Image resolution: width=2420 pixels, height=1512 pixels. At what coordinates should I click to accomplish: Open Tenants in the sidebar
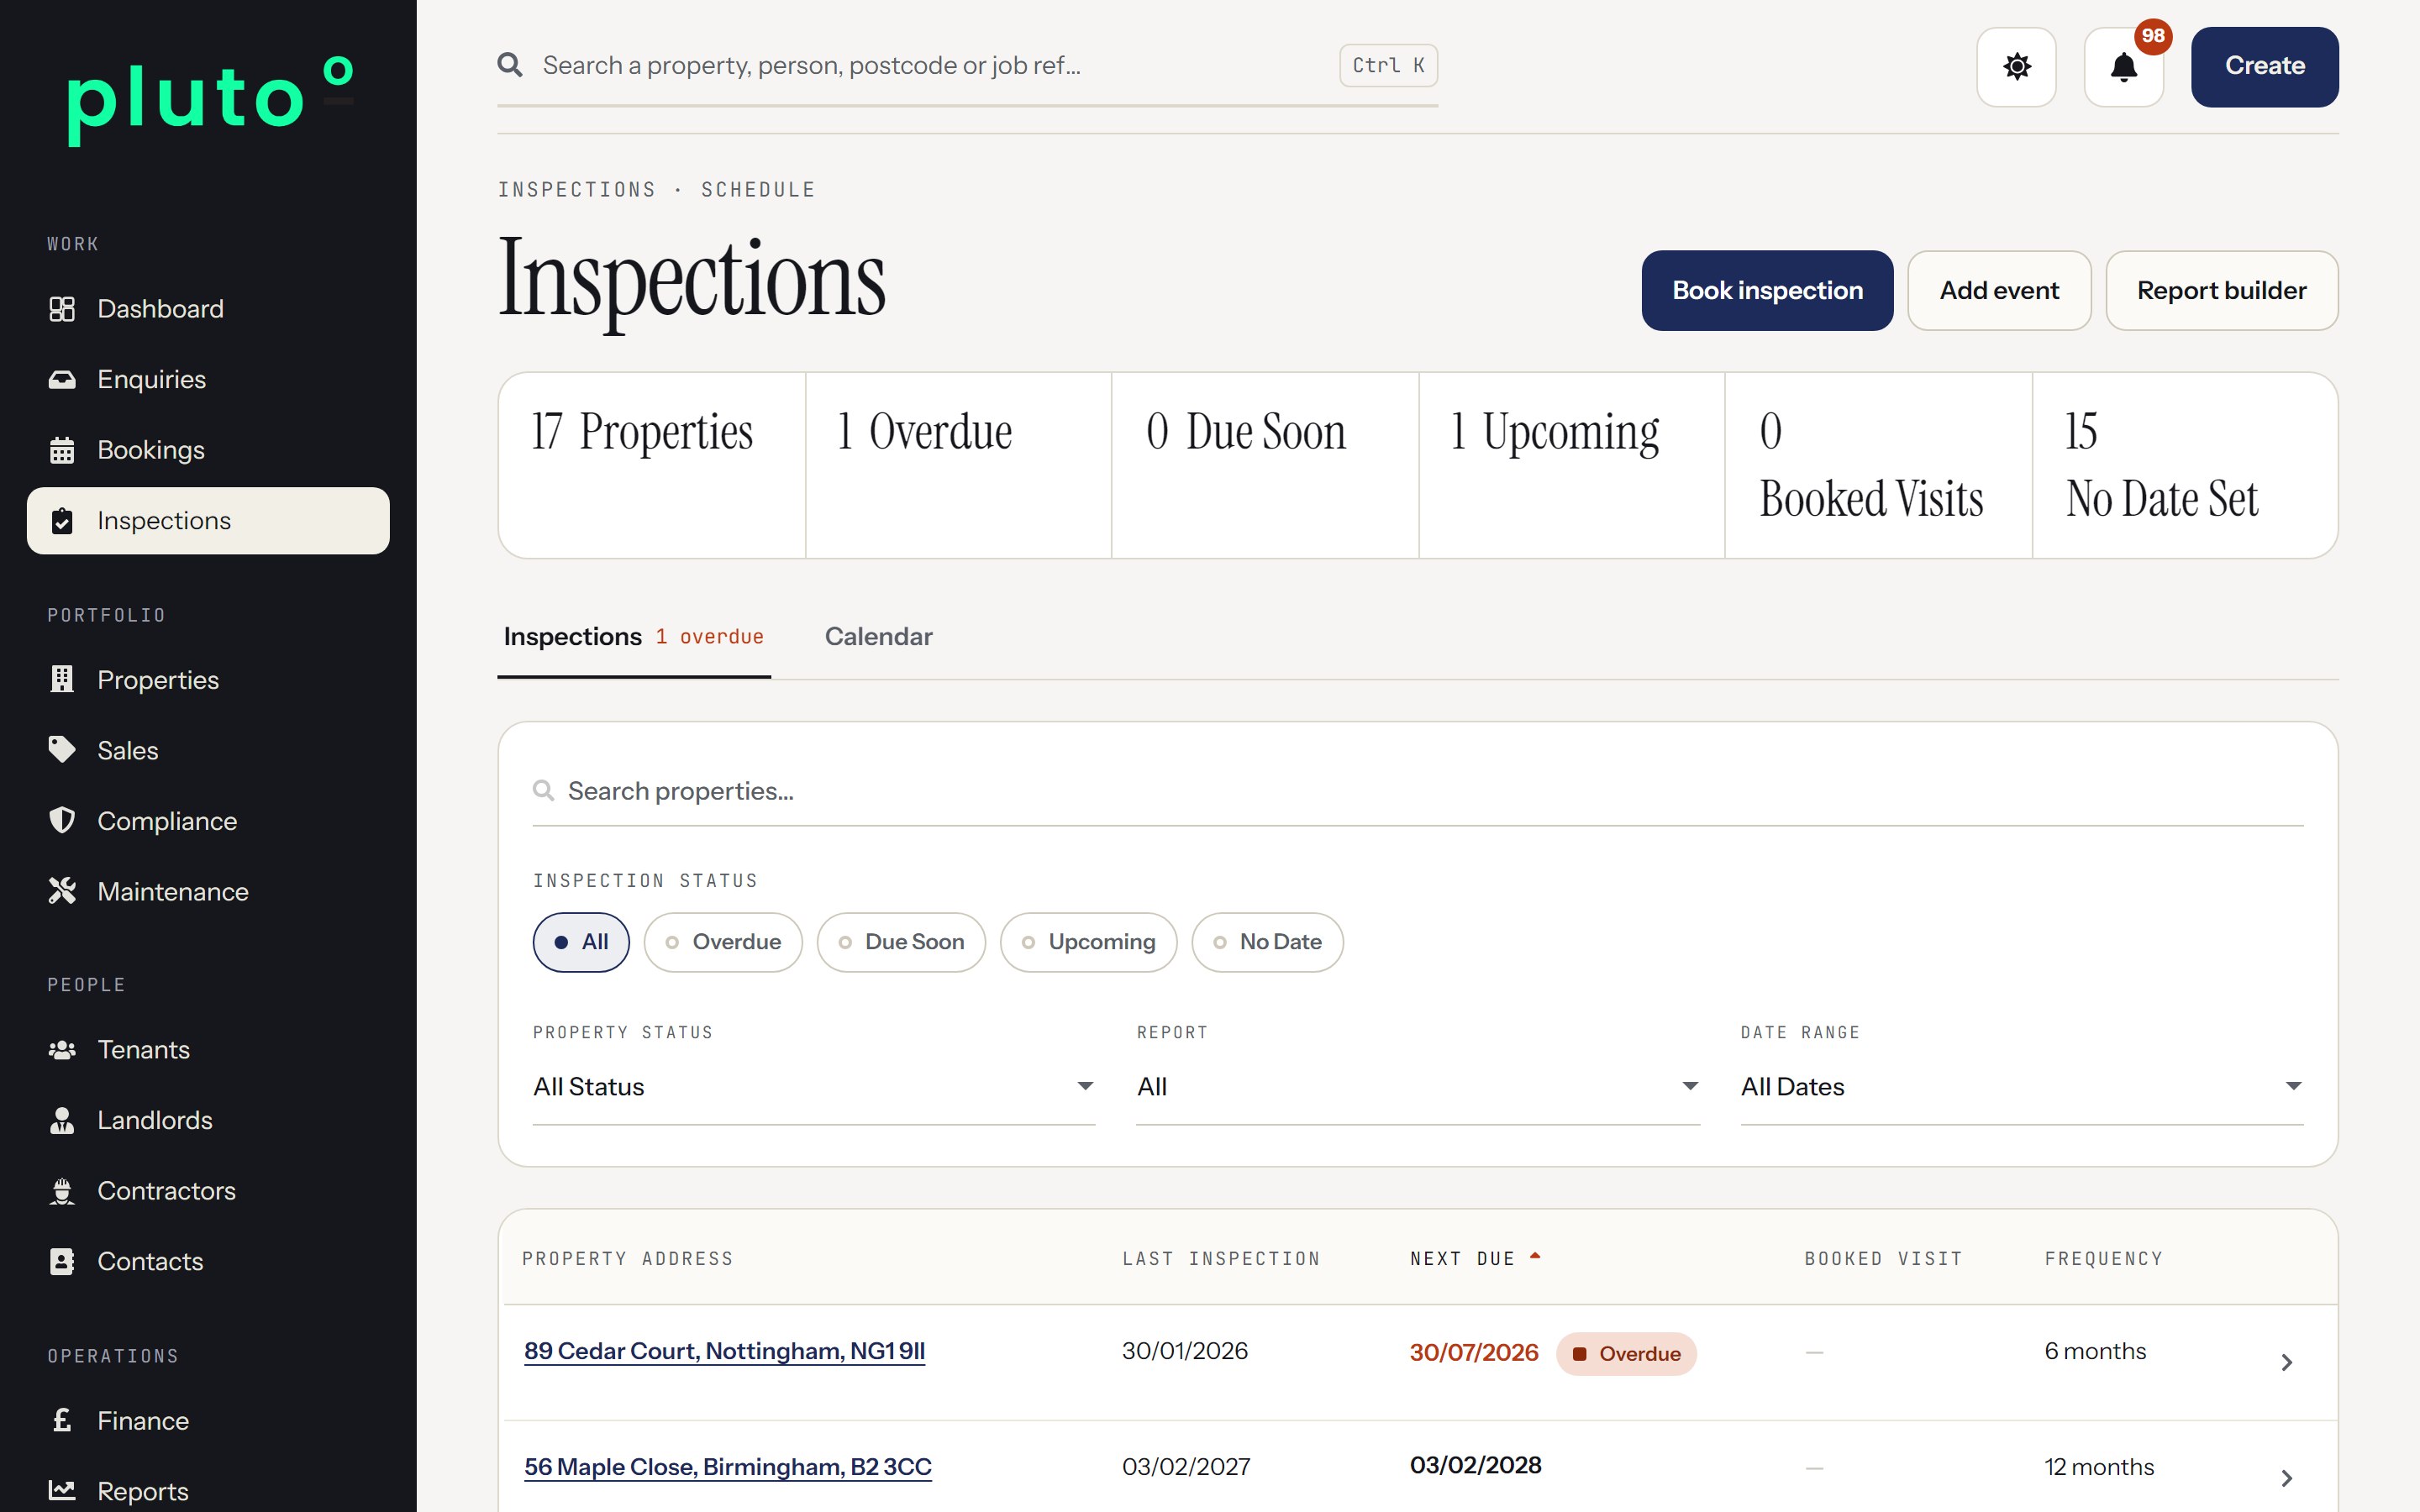click(x=208, y=1050)
